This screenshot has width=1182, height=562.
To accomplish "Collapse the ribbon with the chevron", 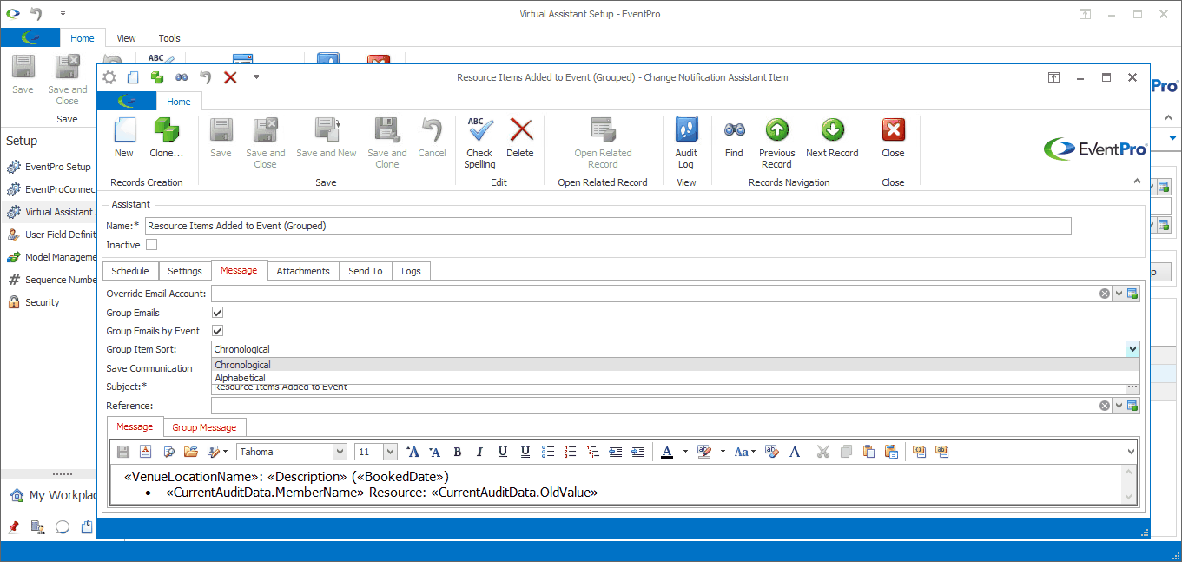I will [x=1137, y=181].
